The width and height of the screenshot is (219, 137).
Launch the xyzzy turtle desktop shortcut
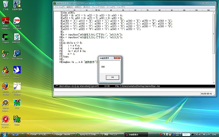[17, 120]
